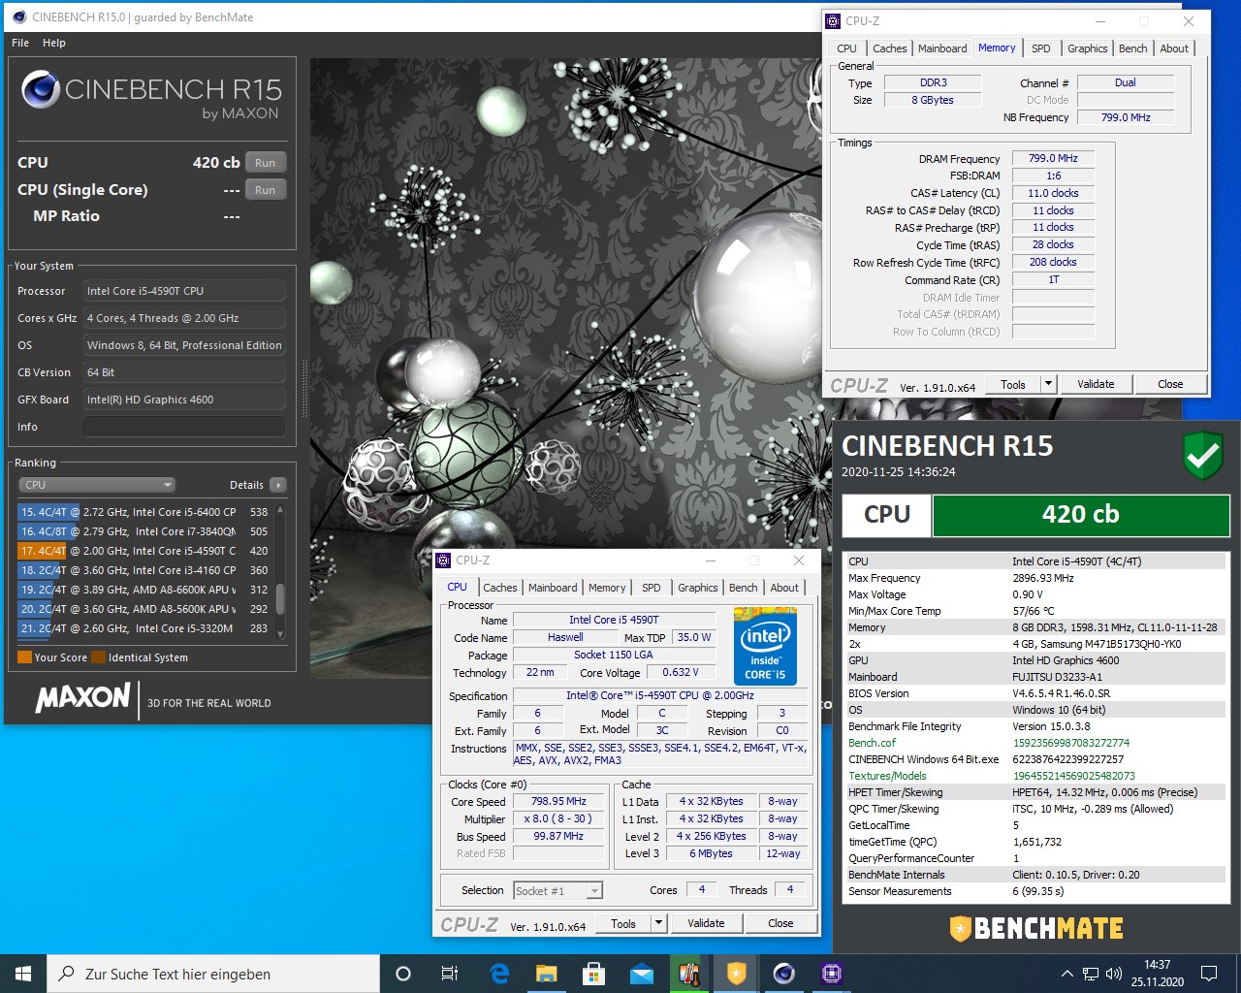Open SPD tab in upper CPU-Z window
This screenshot has height=993, width=1241.
tap(1041, 48)
